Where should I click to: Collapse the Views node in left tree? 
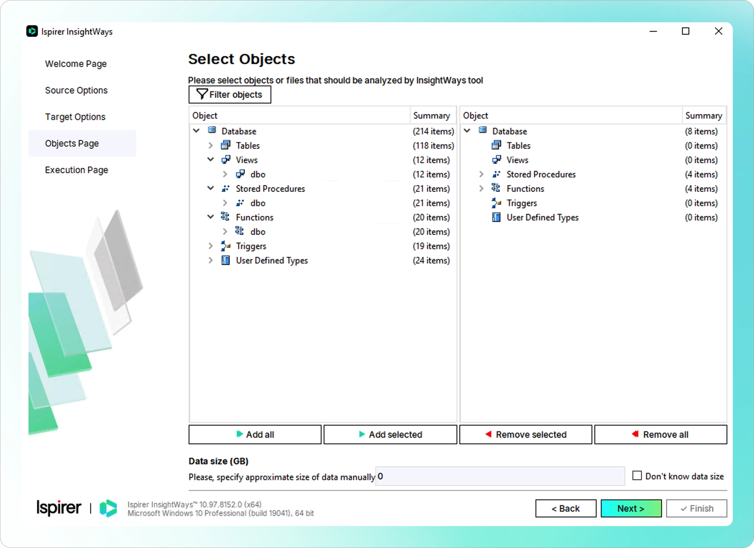pyautogui.click(x=211, y=159)
